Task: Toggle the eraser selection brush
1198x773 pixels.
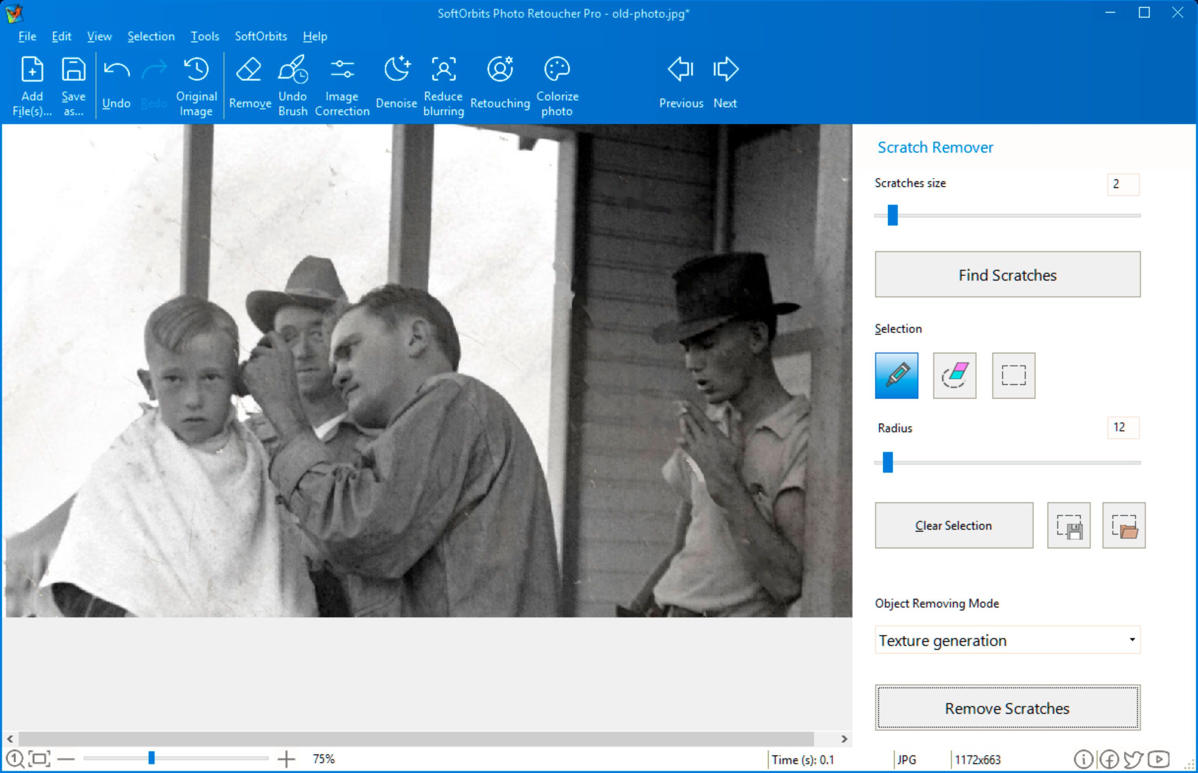Action: pyautogui.click(x=954, y=376)
